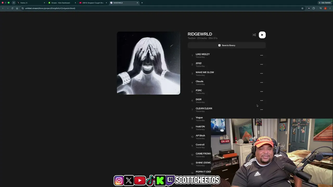Close the Home / X tab
333x187 pixels.
[x=44, y=3]
